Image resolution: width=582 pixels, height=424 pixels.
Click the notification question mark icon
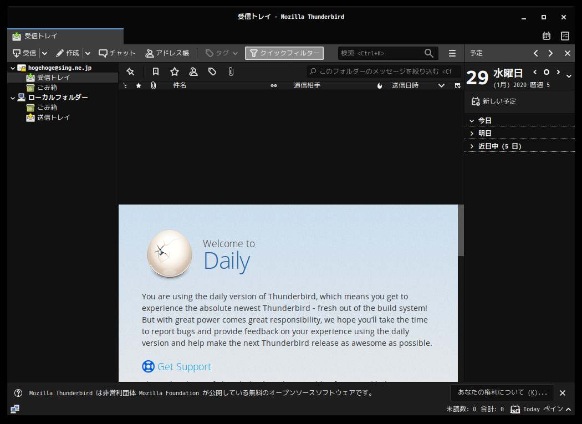(18, 393)
